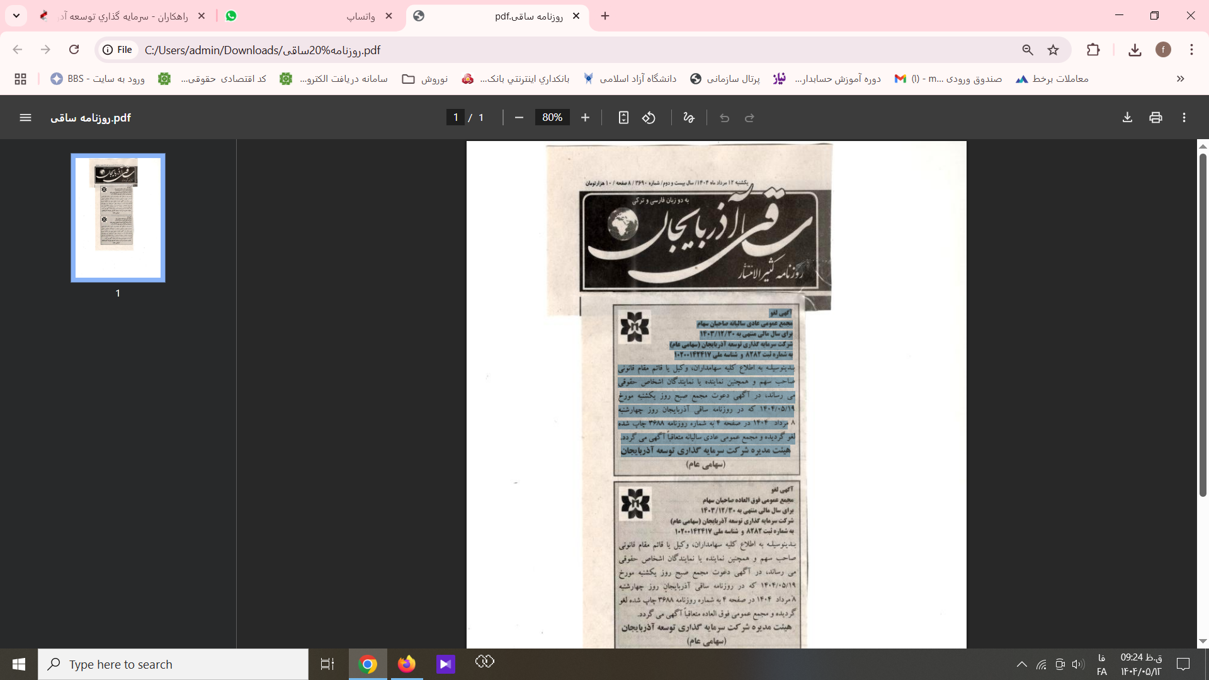Open پرتال سازمانی bookmark
This screenshot has height=680, width=1209.
[x=725, y=79]
